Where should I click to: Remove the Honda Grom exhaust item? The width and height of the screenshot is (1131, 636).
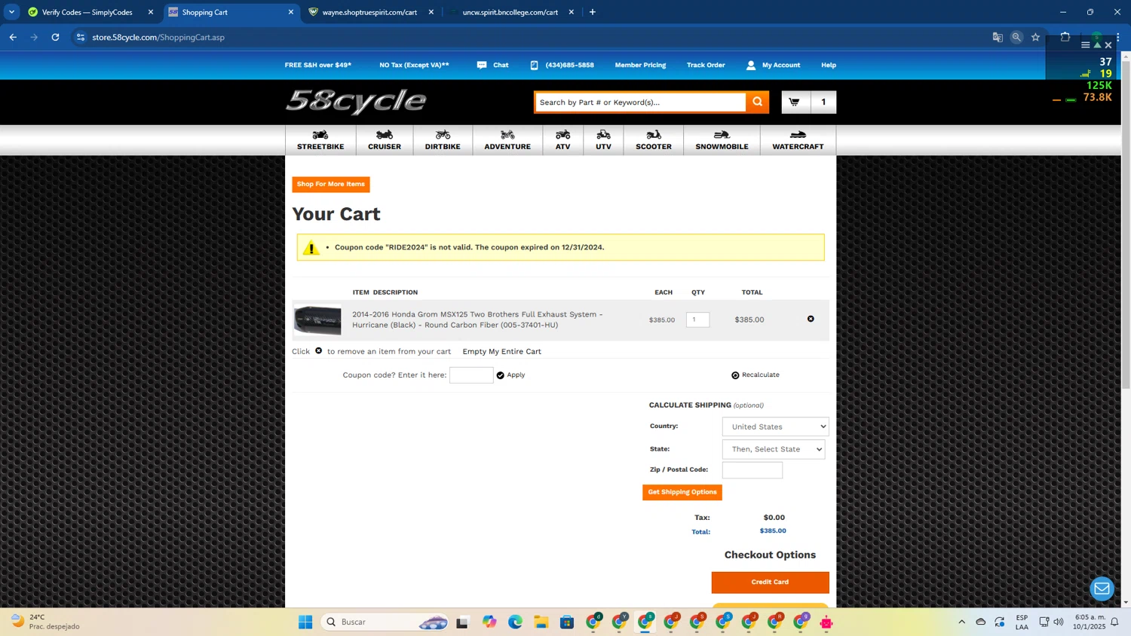[811, 319]
